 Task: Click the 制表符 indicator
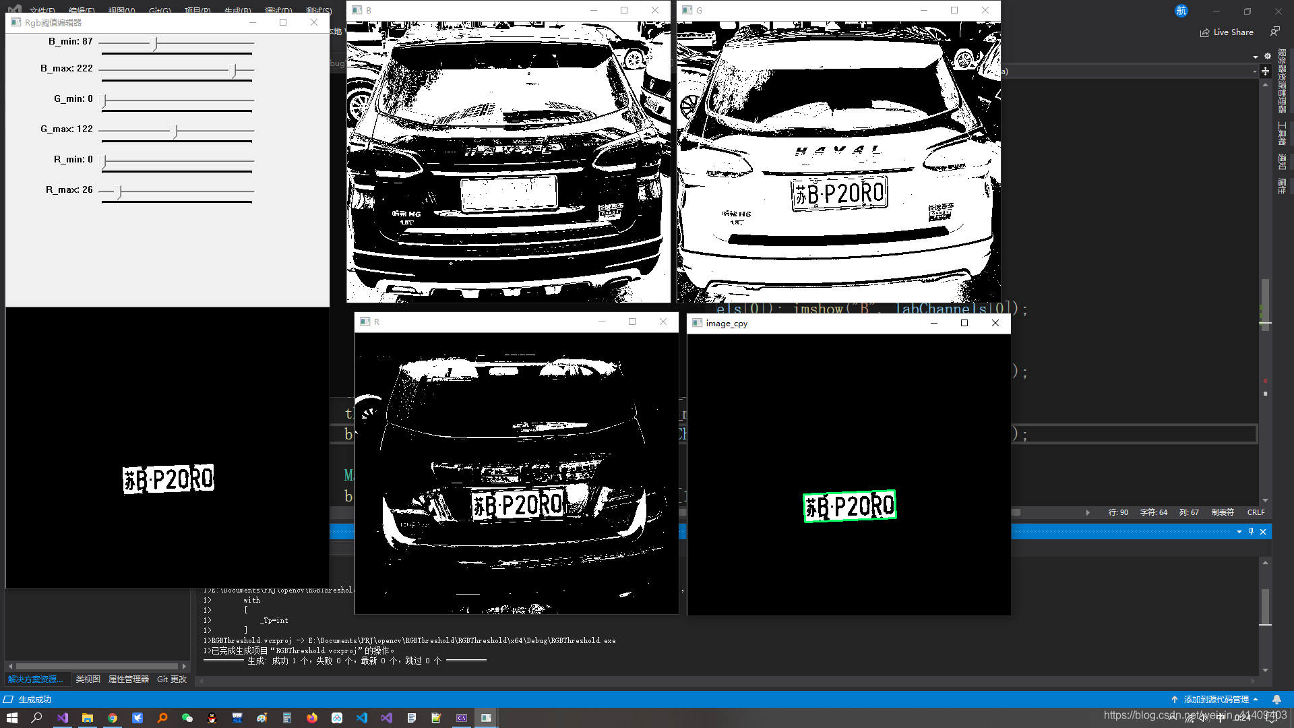pos(1223,513)
